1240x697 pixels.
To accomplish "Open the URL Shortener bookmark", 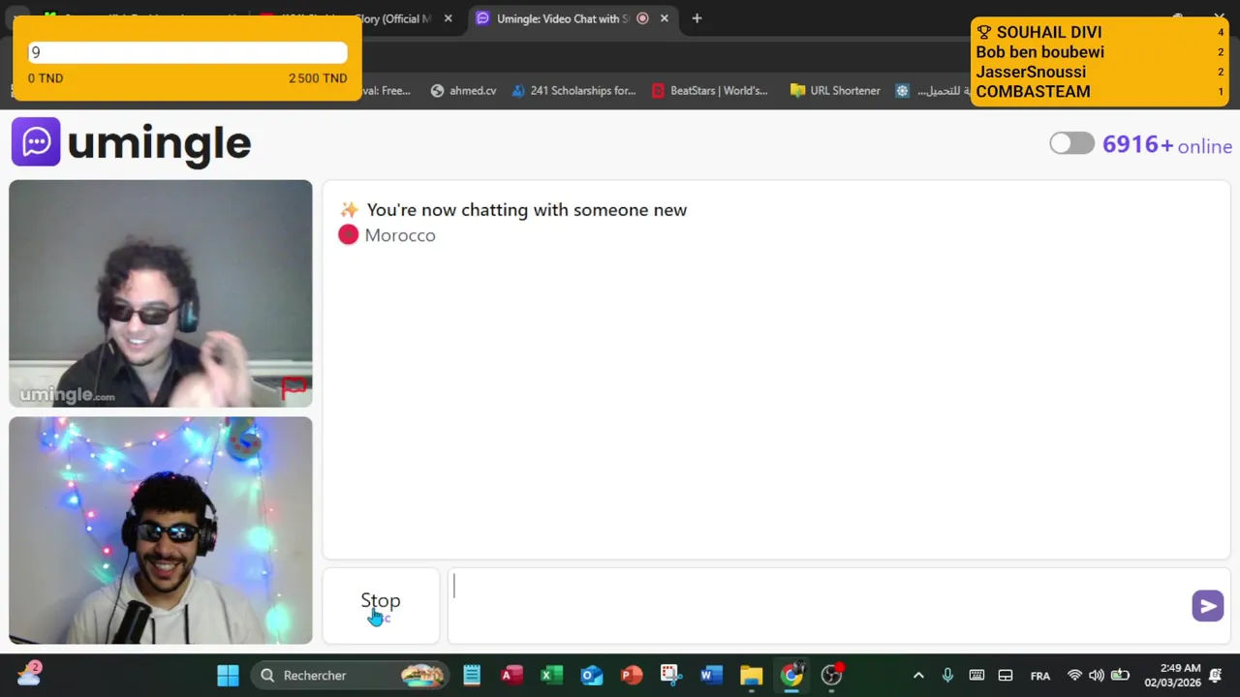I will (835, 90).
